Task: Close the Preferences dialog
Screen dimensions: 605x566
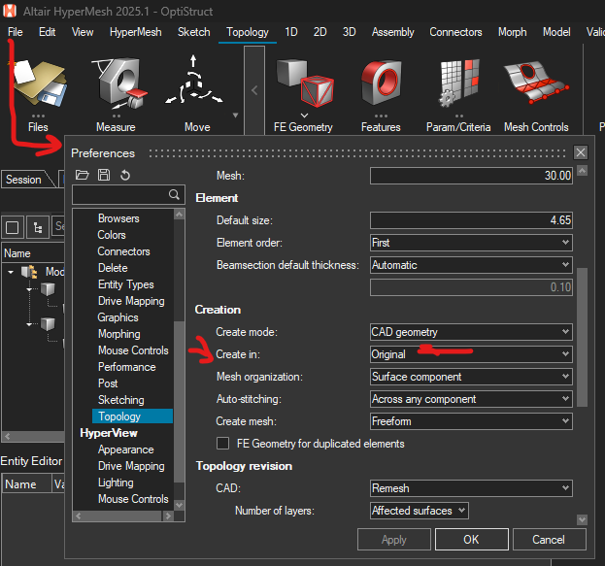Action: (581, 152)
